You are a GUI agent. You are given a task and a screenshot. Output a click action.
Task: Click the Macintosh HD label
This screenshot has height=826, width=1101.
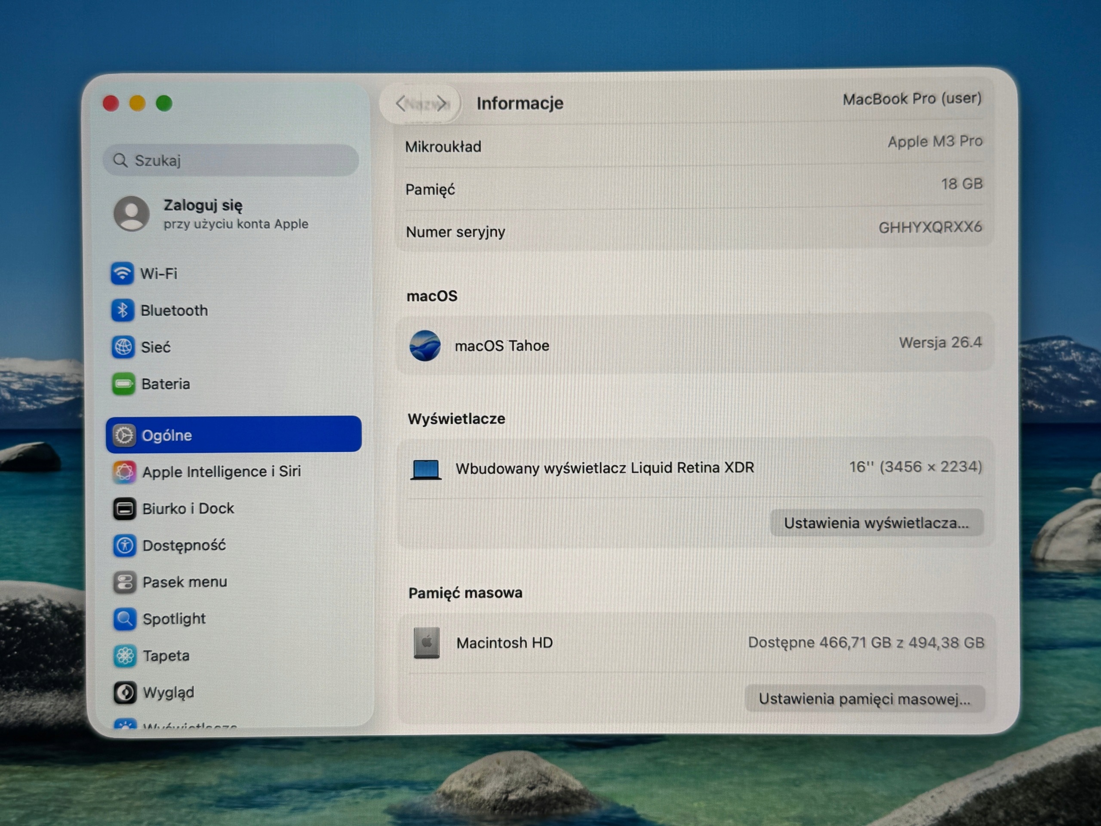(504, 643)
